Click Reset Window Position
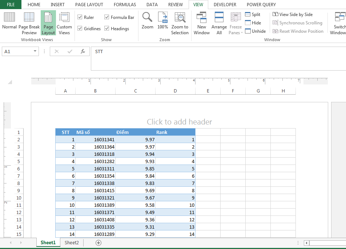346x249 pixels. [298, 31]
